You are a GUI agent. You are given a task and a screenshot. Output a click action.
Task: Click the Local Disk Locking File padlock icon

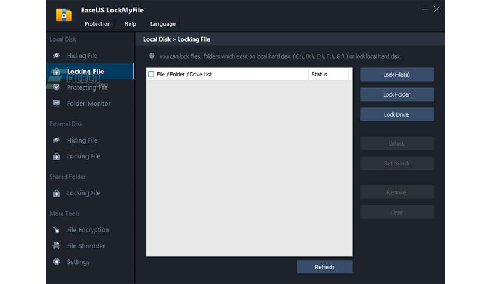click(x=56, y=72)
